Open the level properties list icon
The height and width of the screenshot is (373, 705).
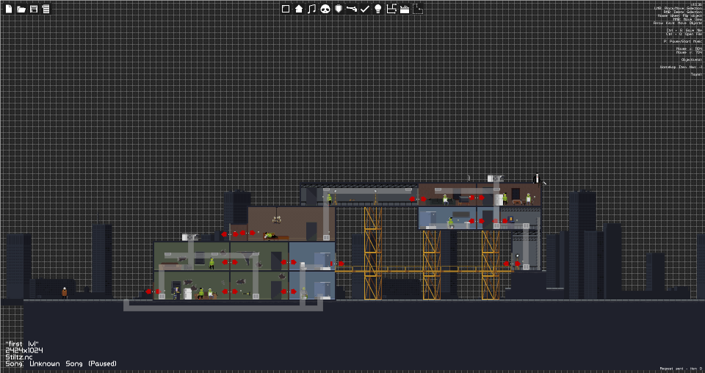tap(46, 9)
